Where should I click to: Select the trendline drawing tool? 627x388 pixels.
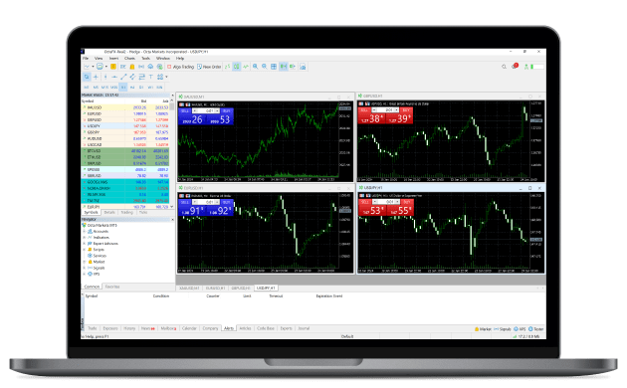tap(123, 77)
